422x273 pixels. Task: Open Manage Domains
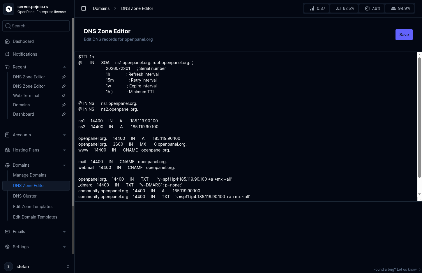click(x=30, y=175)
